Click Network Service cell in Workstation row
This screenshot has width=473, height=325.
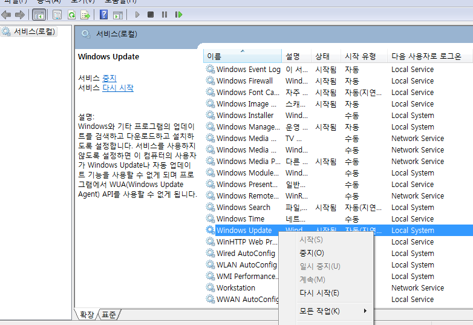[417, 287]
